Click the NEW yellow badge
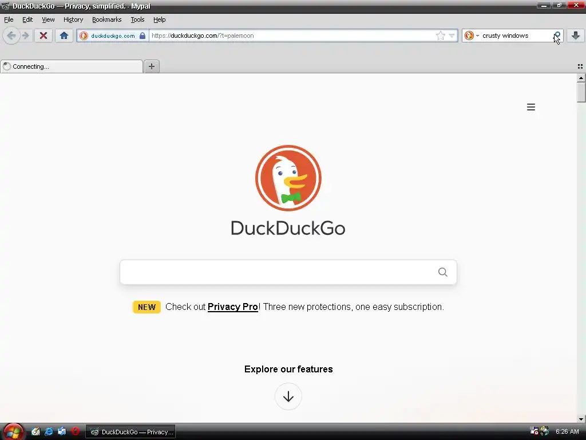The image size is (586, 440). (146, 307)
